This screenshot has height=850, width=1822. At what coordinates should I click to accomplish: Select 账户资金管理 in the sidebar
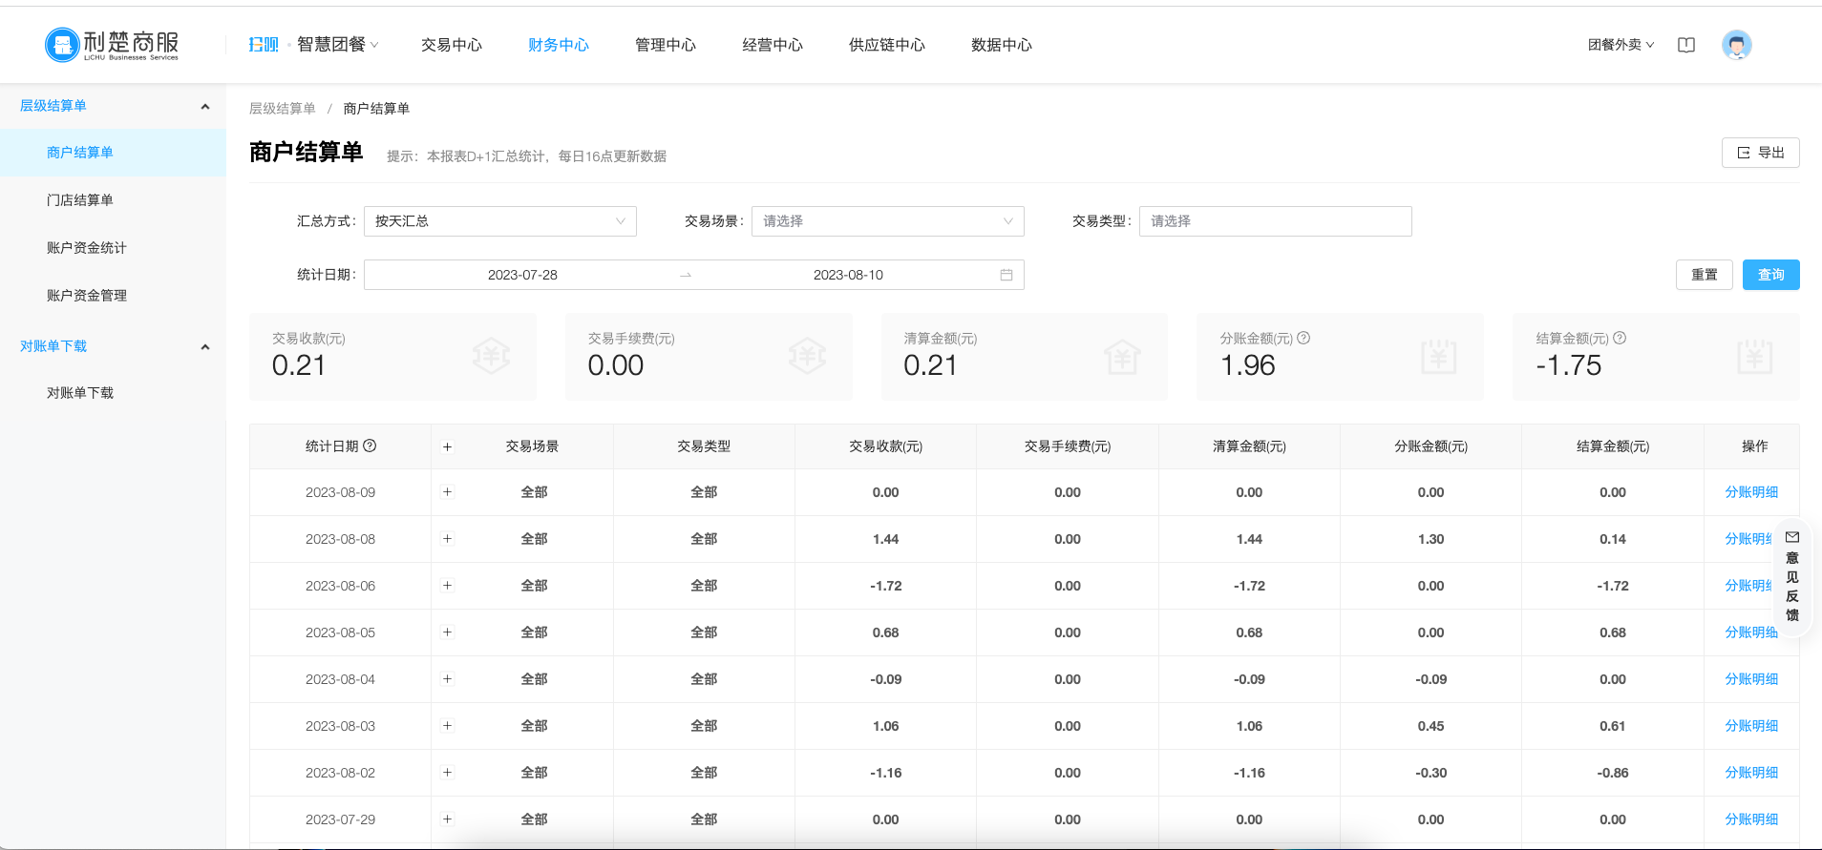pos(113,296)
